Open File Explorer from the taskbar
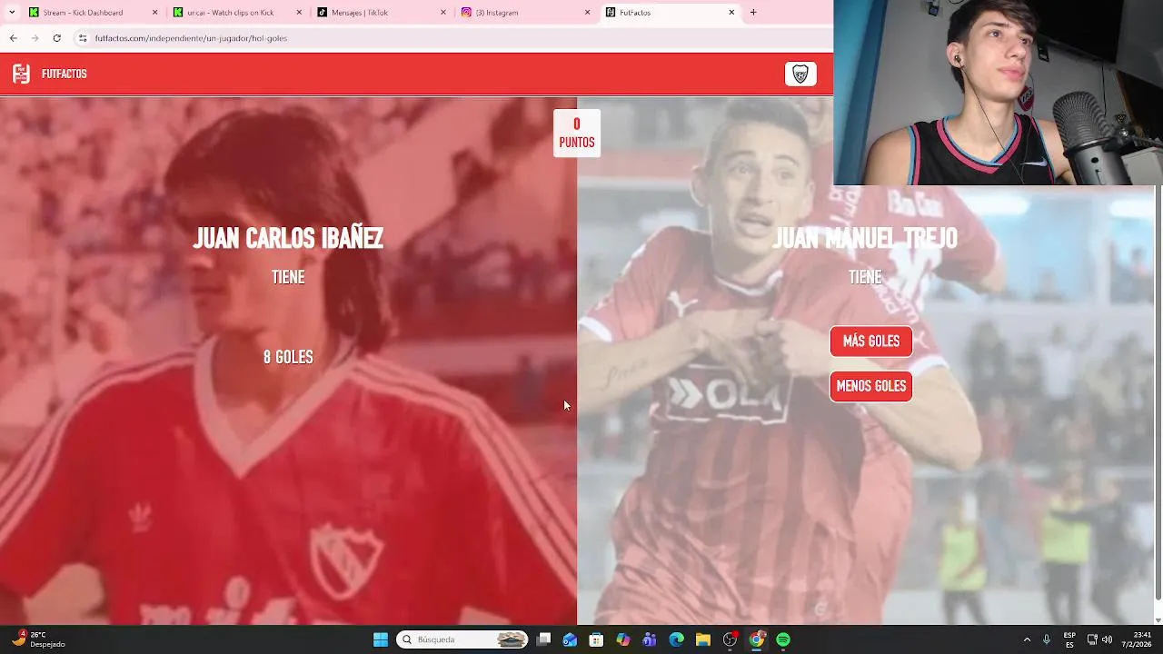This screenshot has height=654, width=1163. [x=703, y=639]
